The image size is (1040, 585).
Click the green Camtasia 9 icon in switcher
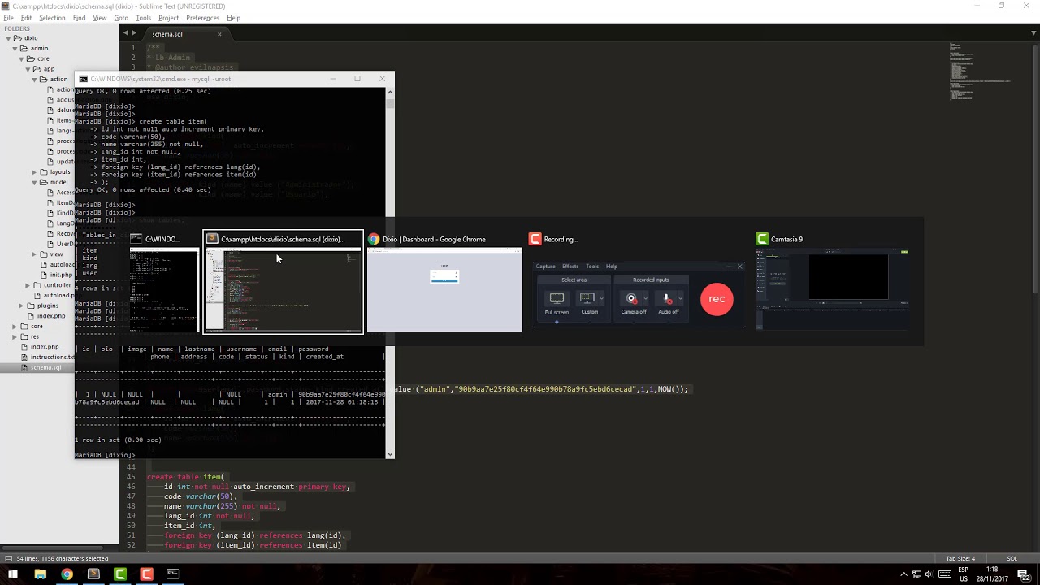[762, 239]
